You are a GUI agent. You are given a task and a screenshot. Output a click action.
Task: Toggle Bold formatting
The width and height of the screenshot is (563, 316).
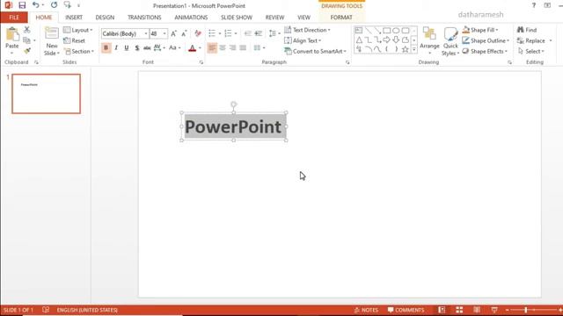[106, 48]
